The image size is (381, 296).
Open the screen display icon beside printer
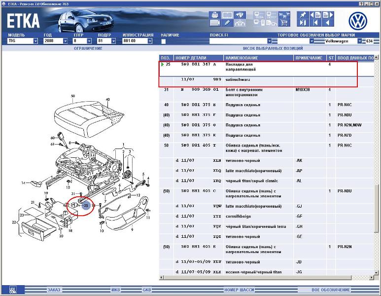tap(227, 15)
